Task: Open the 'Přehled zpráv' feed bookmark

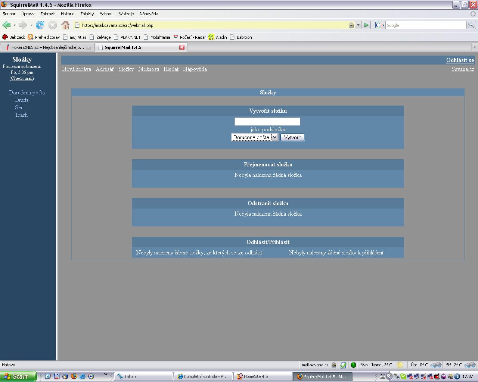Action: [x=44, y=37]
